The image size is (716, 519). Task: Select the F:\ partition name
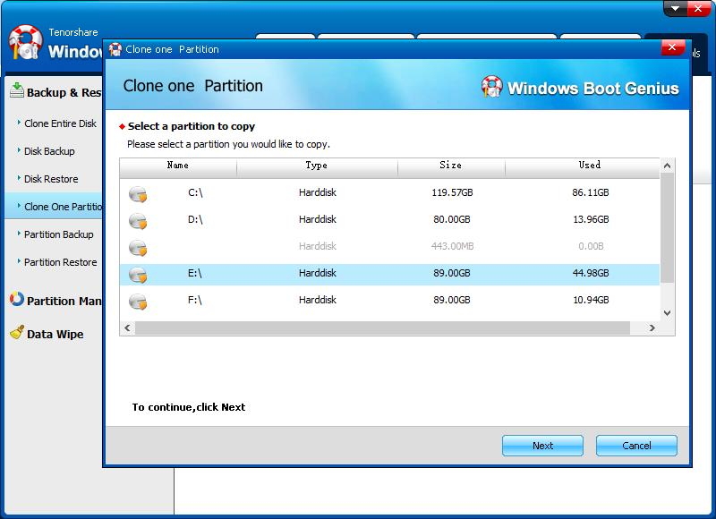(x=195, y=300)
